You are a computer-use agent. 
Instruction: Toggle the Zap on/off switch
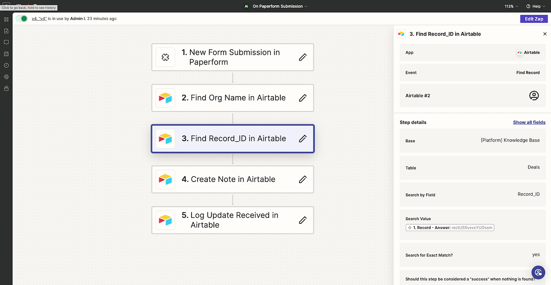point(22,19)
